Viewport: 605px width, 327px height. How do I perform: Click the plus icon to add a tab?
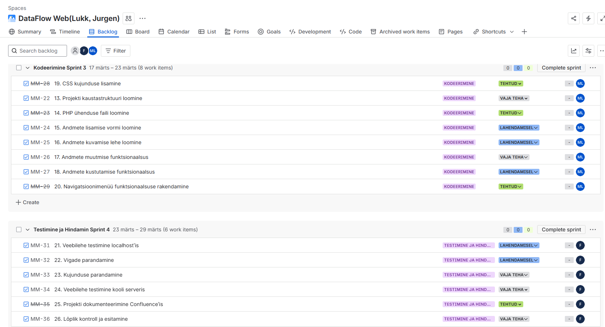[524, 32]
